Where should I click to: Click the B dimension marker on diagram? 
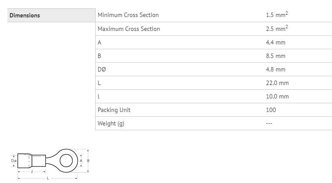coord(88,161)
